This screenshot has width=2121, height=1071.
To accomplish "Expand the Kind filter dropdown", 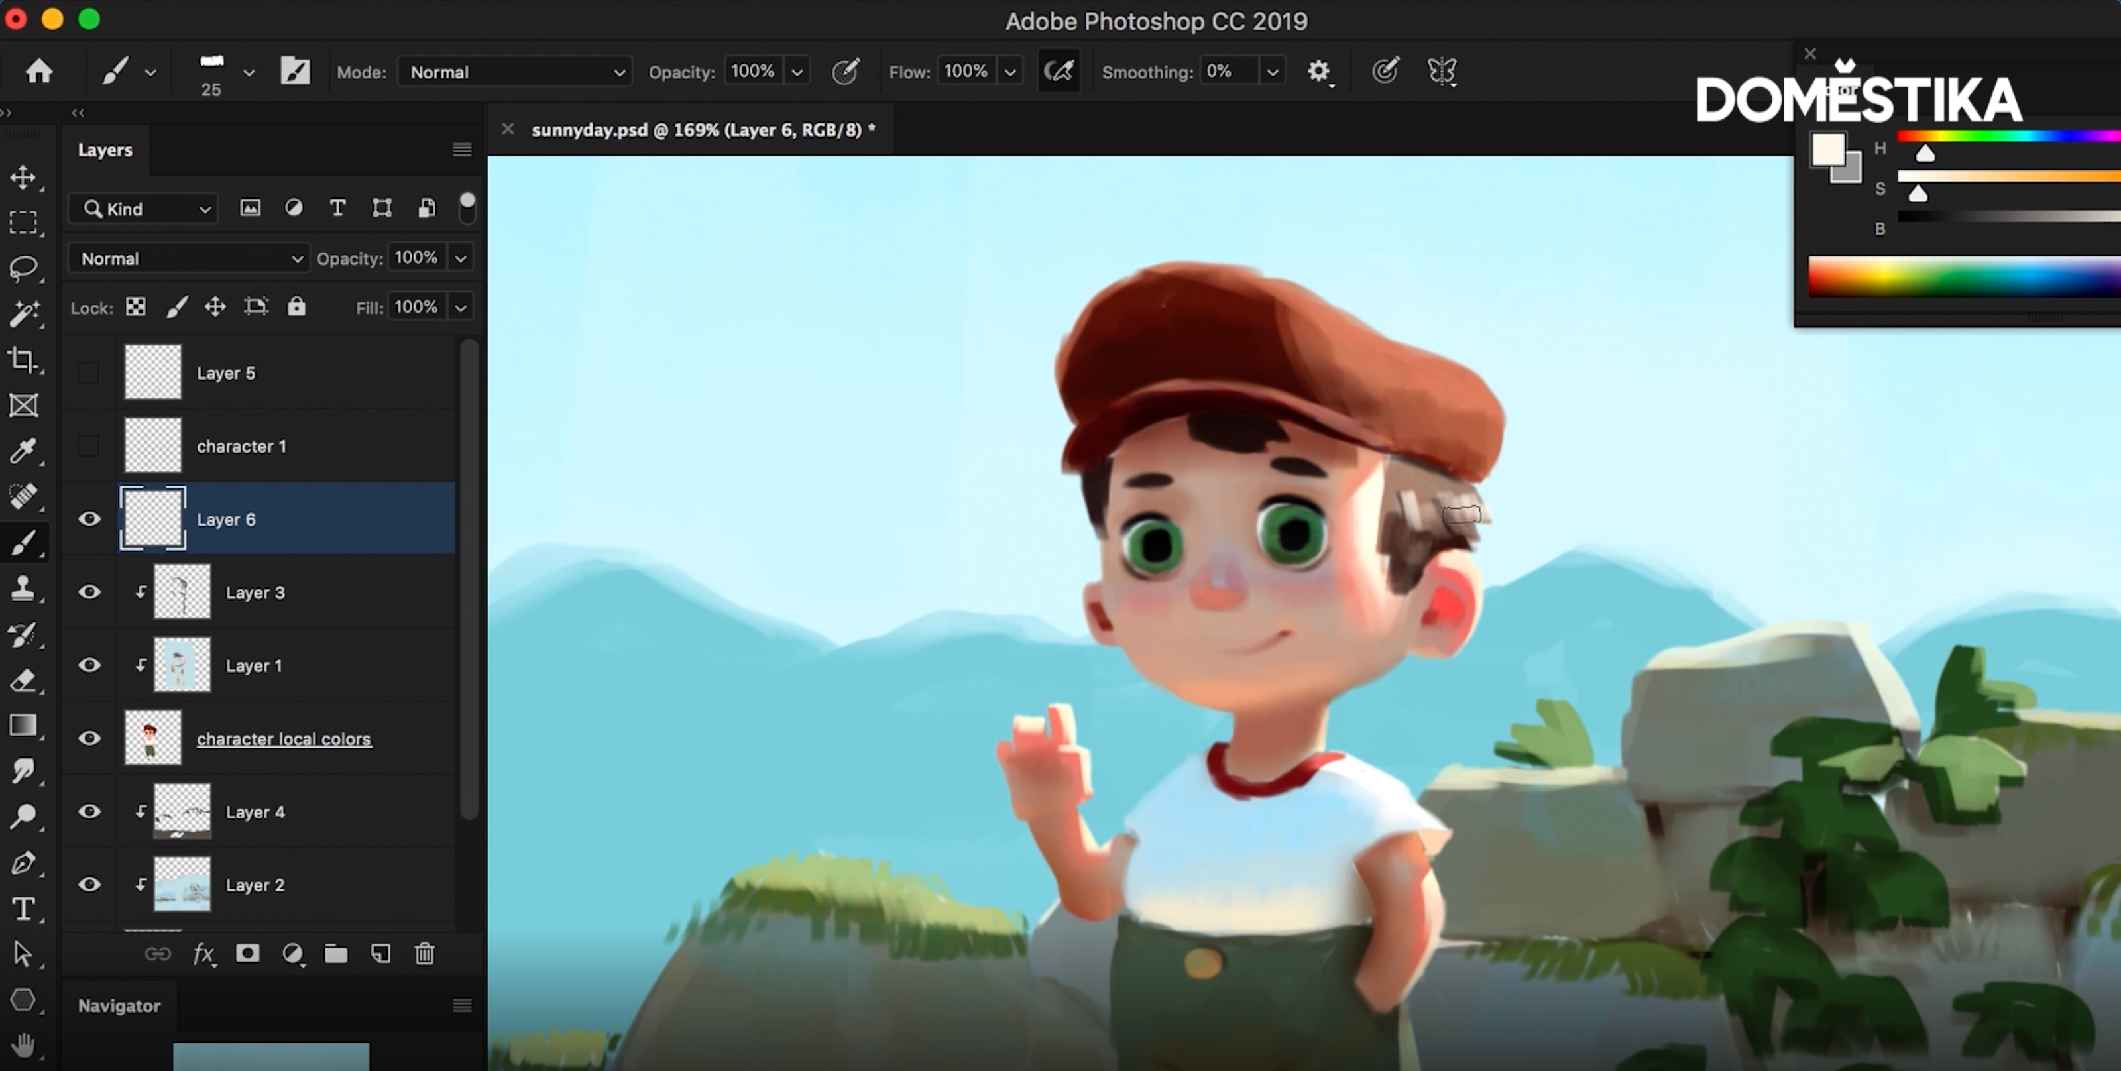I will pyautogui.click(x=144, y=209).
